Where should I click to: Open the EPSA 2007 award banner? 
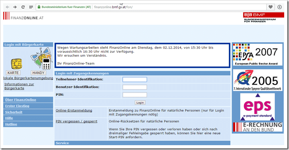pos(258,55)
